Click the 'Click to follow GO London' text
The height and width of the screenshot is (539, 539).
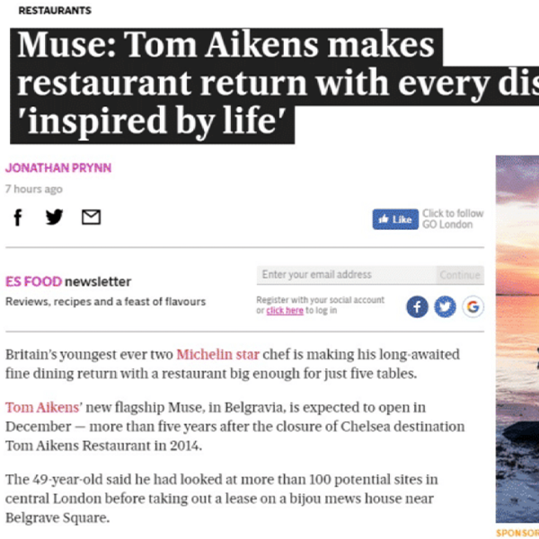click(x=453, y=218)
